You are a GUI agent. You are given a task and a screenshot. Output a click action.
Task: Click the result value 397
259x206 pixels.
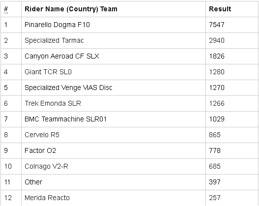[215, 182]
